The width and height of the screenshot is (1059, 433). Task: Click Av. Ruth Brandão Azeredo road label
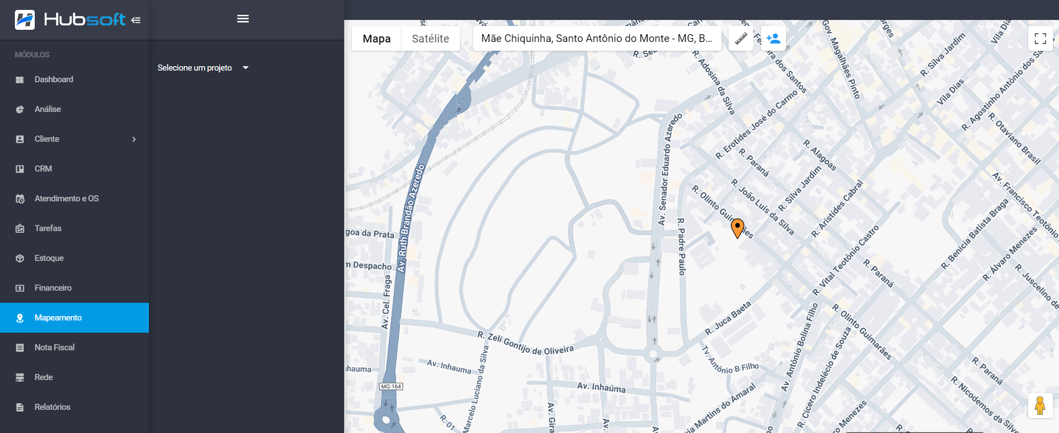[411, 218]
